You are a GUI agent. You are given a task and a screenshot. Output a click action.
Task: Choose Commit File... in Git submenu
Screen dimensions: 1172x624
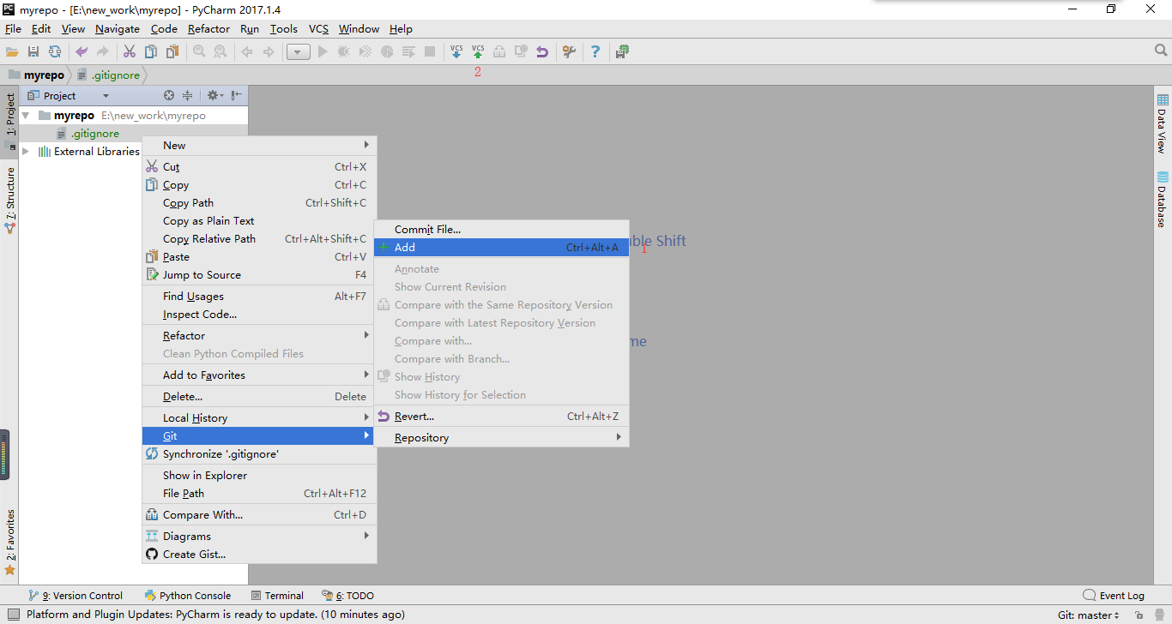click(502, 230)
